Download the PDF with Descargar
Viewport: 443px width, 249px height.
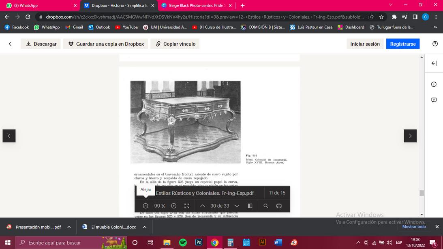41,44
